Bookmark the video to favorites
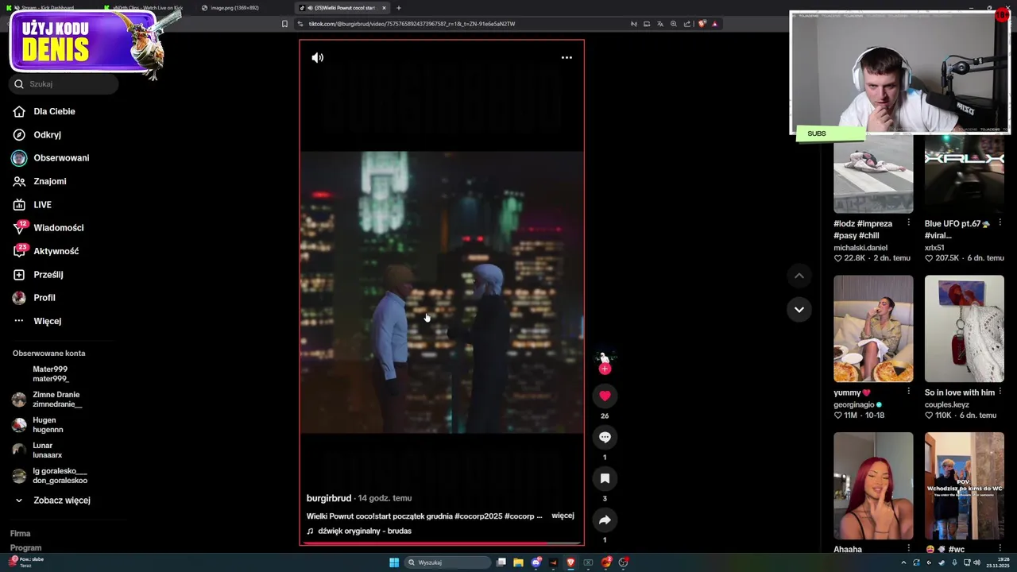This screenshot has height=572, width=1017. 605,478
